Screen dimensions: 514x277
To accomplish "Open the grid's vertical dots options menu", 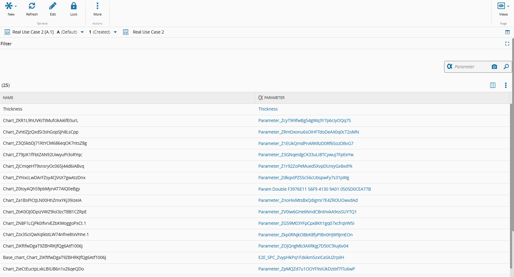I will point(506,85).
